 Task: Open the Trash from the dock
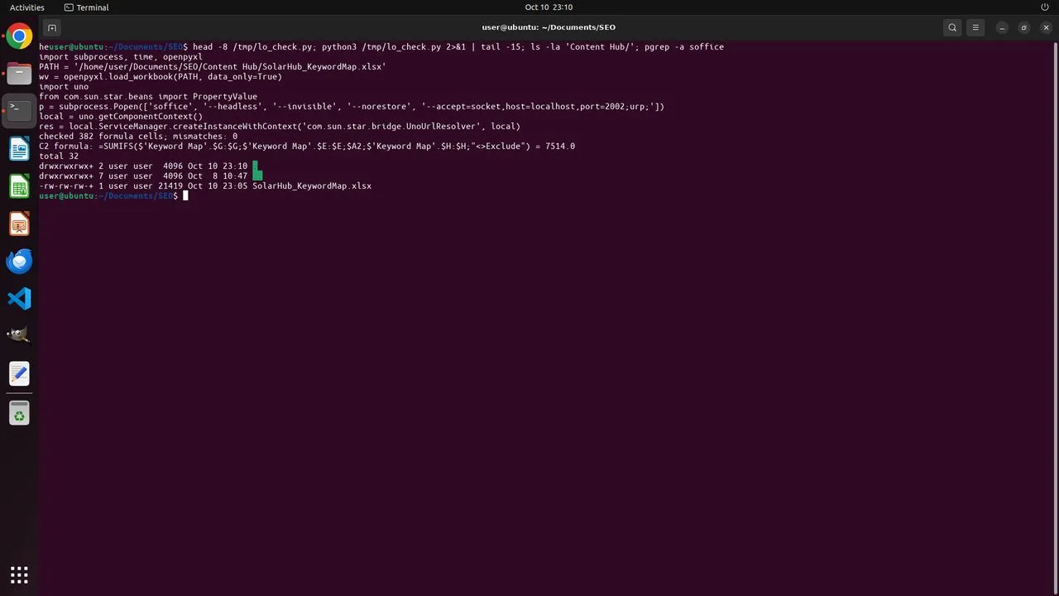pos(19,413)
